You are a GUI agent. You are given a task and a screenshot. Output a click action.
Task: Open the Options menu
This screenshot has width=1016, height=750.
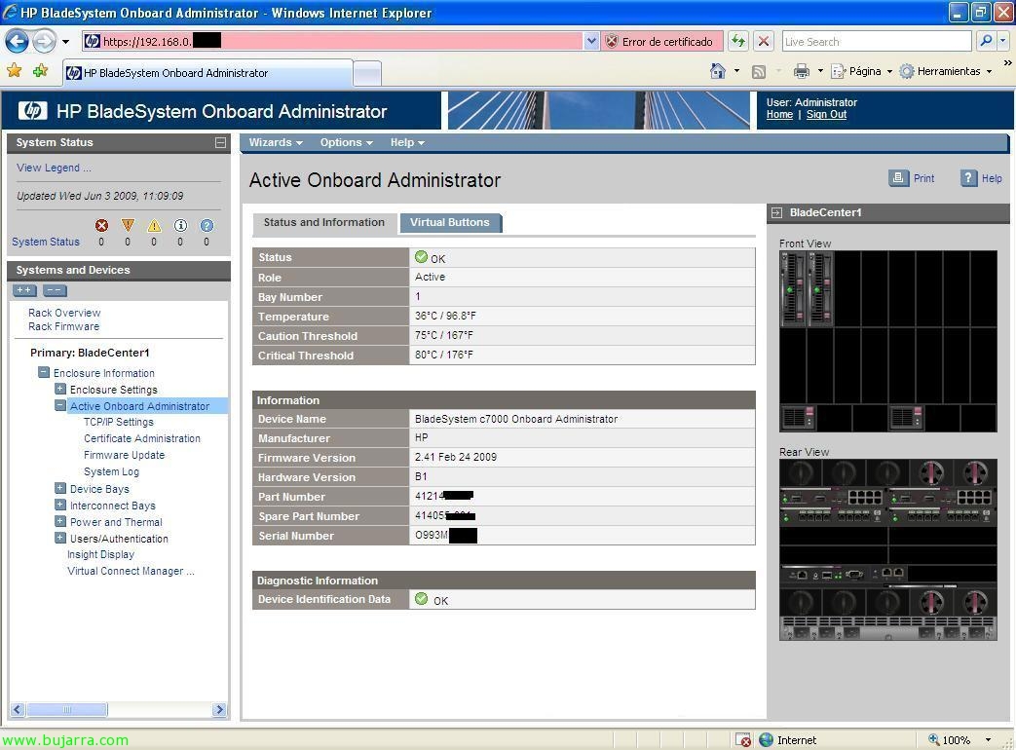click(x=346, y=142)
